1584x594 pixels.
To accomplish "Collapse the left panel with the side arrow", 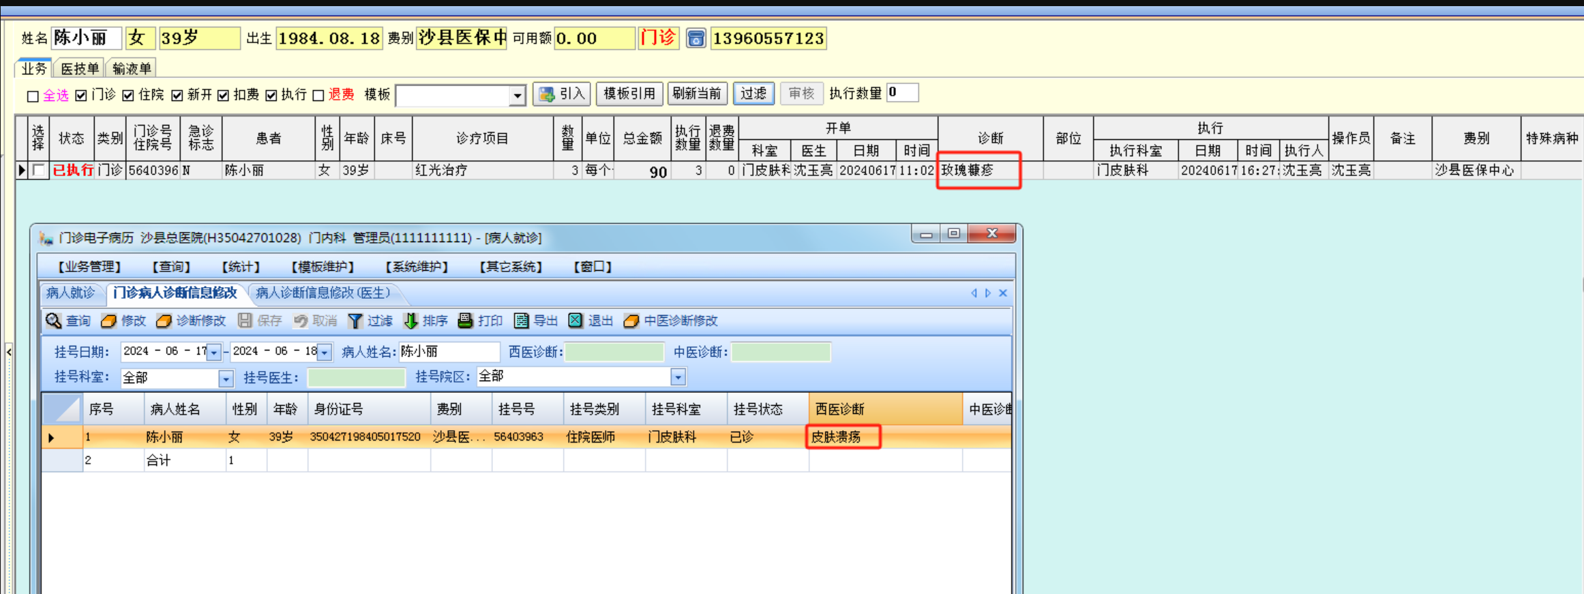I will pos(9,352).
